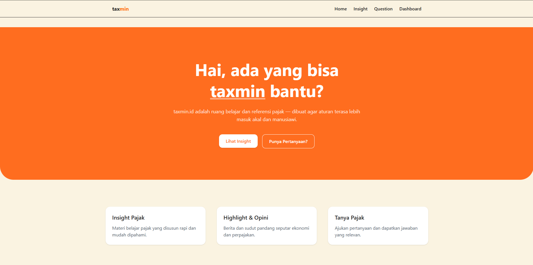Image resolution: width=533 pixels, height=265 pixels.
Task: Click the description under Tanya Pajak
Action: click(x=376, y=231)
